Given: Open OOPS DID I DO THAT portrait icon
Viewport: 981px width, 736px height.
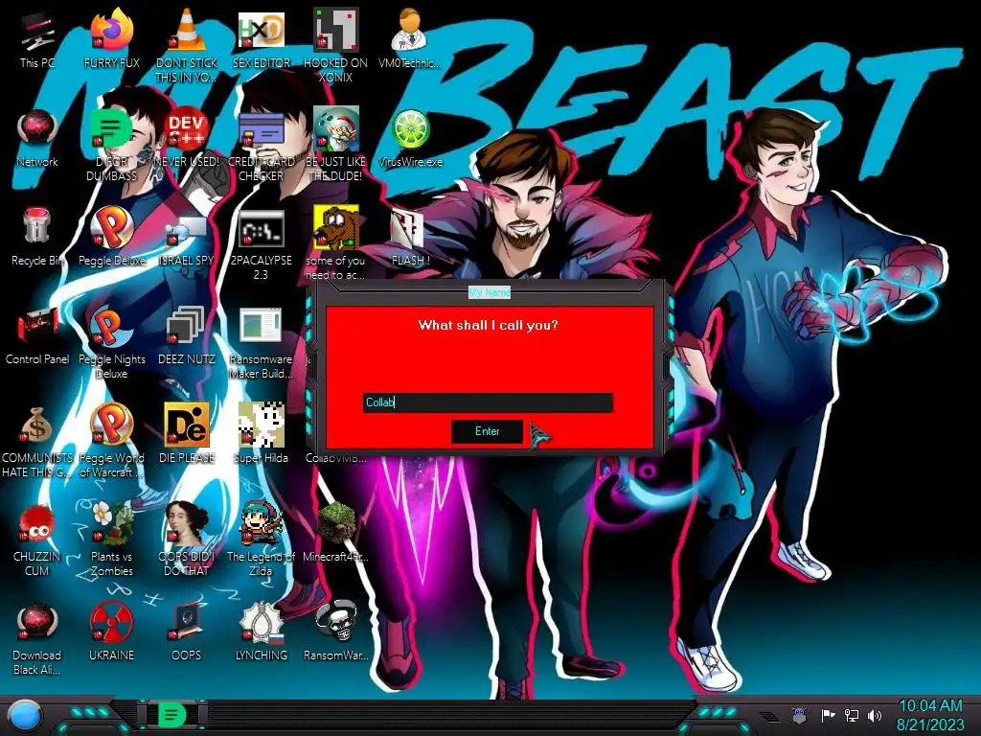Looking at the screenshot, I should (x=187, y=523).
